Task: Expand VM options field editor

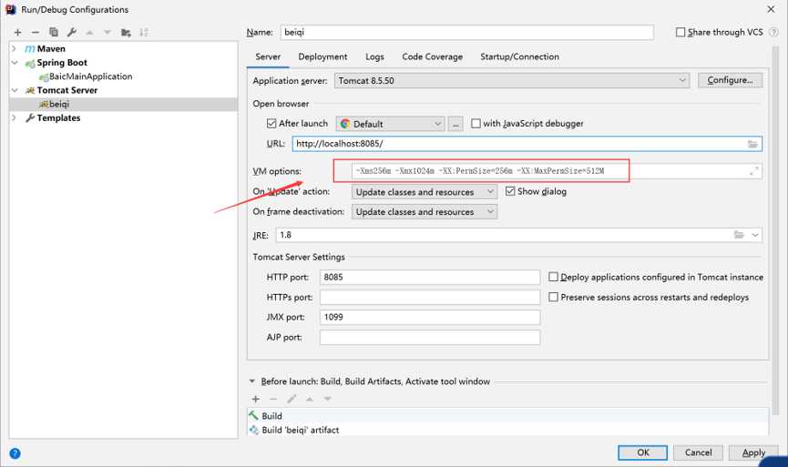Action: point(753,171)
